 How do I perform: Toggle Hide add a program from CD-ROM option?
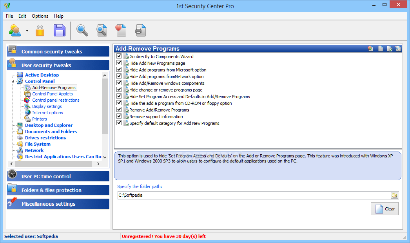pos(119,103)
